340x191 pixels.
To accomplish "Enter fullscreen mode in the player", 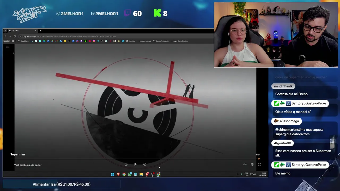I will click(259, 164).
